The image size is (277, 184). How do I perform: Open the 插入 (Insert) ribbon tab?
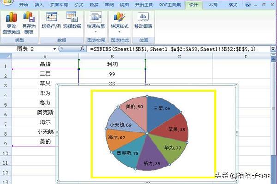[x=39, y=5]
